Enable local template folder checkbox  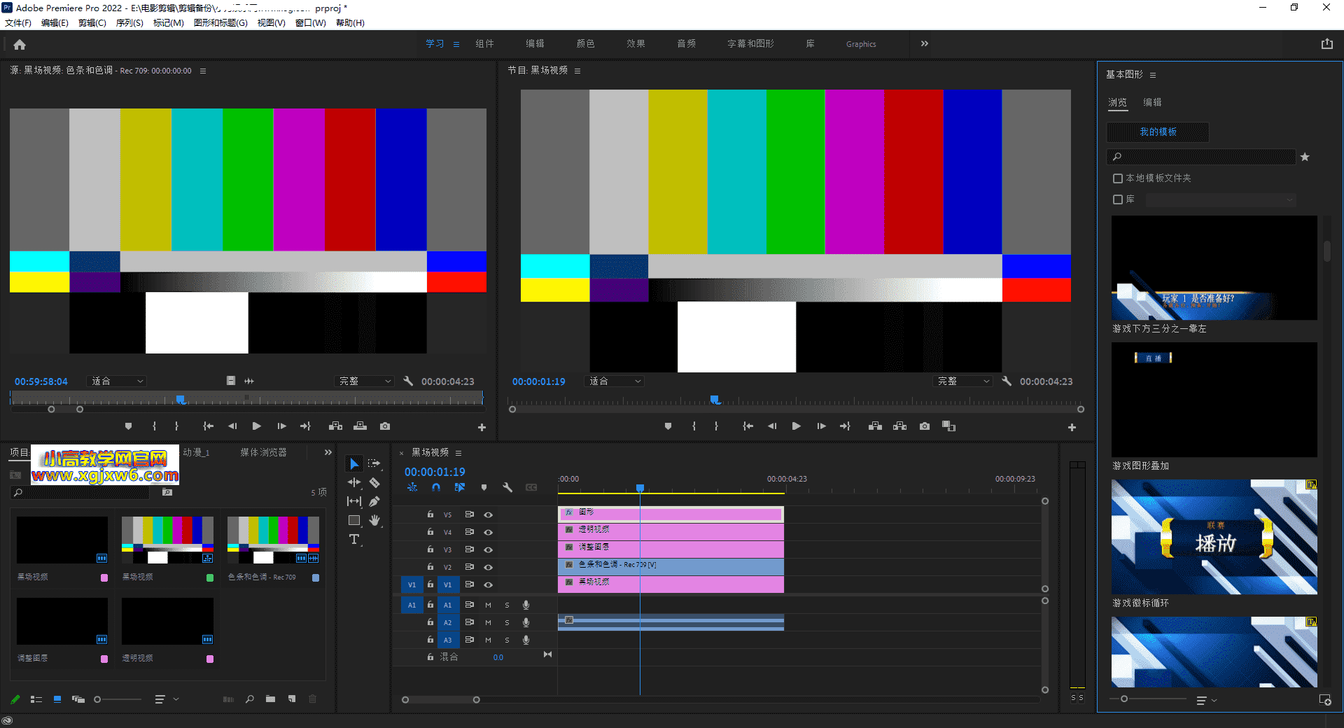pos(1118,178)
